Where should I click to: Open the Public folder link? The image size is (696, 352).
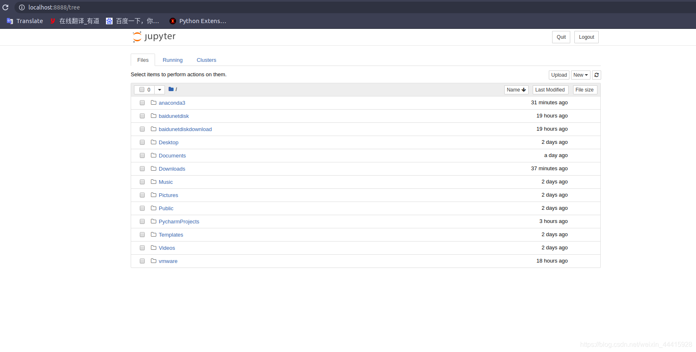pos(166,209)
